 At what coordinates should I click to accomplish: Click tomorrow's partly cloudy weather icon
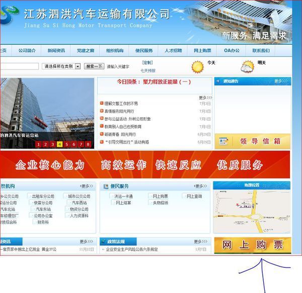click(248, 66)
